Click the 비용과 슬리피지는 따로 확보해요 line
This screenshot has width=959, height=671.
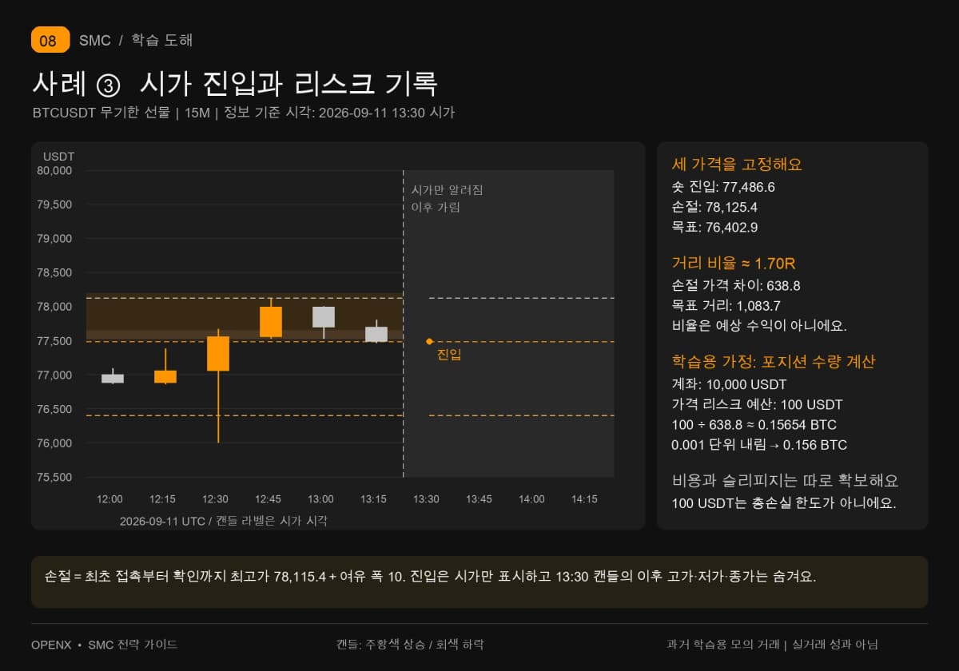[786, 481]
